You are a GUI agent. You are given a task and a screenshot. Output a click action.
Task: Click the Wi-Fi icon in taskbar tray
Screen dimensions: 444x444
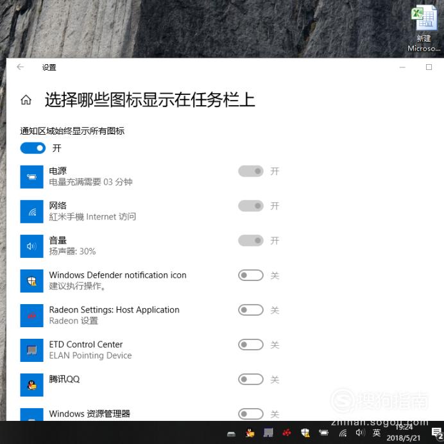coord(343,432)
